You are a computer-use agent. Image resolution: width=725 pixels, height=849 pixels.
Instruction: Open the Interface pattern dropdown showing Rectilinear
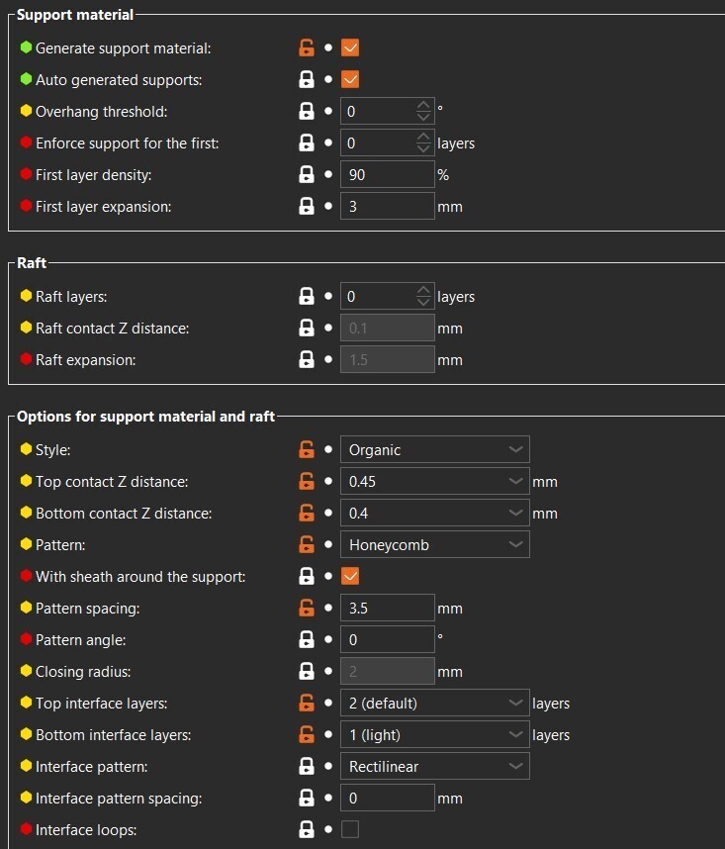pos(434,766)
